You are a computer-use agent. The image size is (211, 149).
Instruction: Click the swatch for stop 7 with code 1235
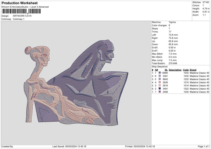click(160, 91)
